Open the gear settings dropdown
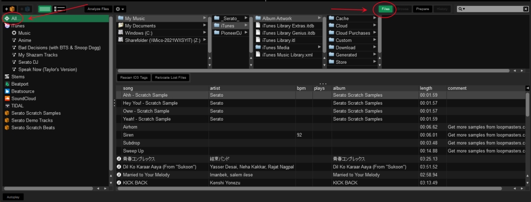The width and height of the screenshot is (531, 202). [120, 9]
